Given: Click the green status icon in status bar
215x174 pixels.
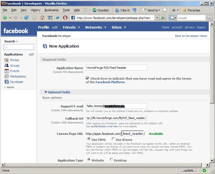Looking at the screenshot, I should 204,170.
